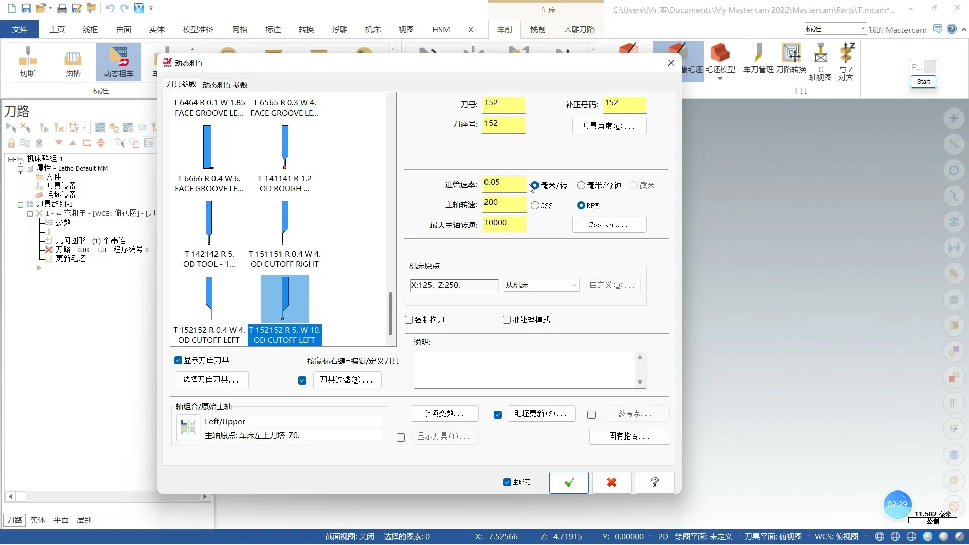Uncheck the 显示刀库刀具 checkbox

[179, 360]
